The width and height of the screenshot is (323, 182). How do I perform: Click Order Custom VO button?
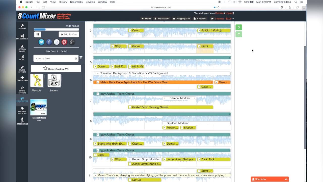[56, 69]
